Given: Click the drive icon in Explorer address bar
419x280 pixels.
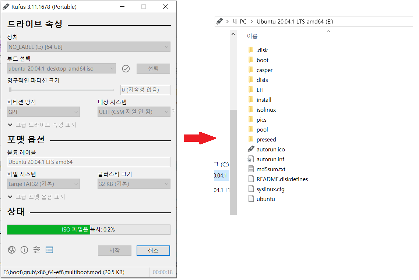Looking at the screenshot, I should tap(219, 21).
